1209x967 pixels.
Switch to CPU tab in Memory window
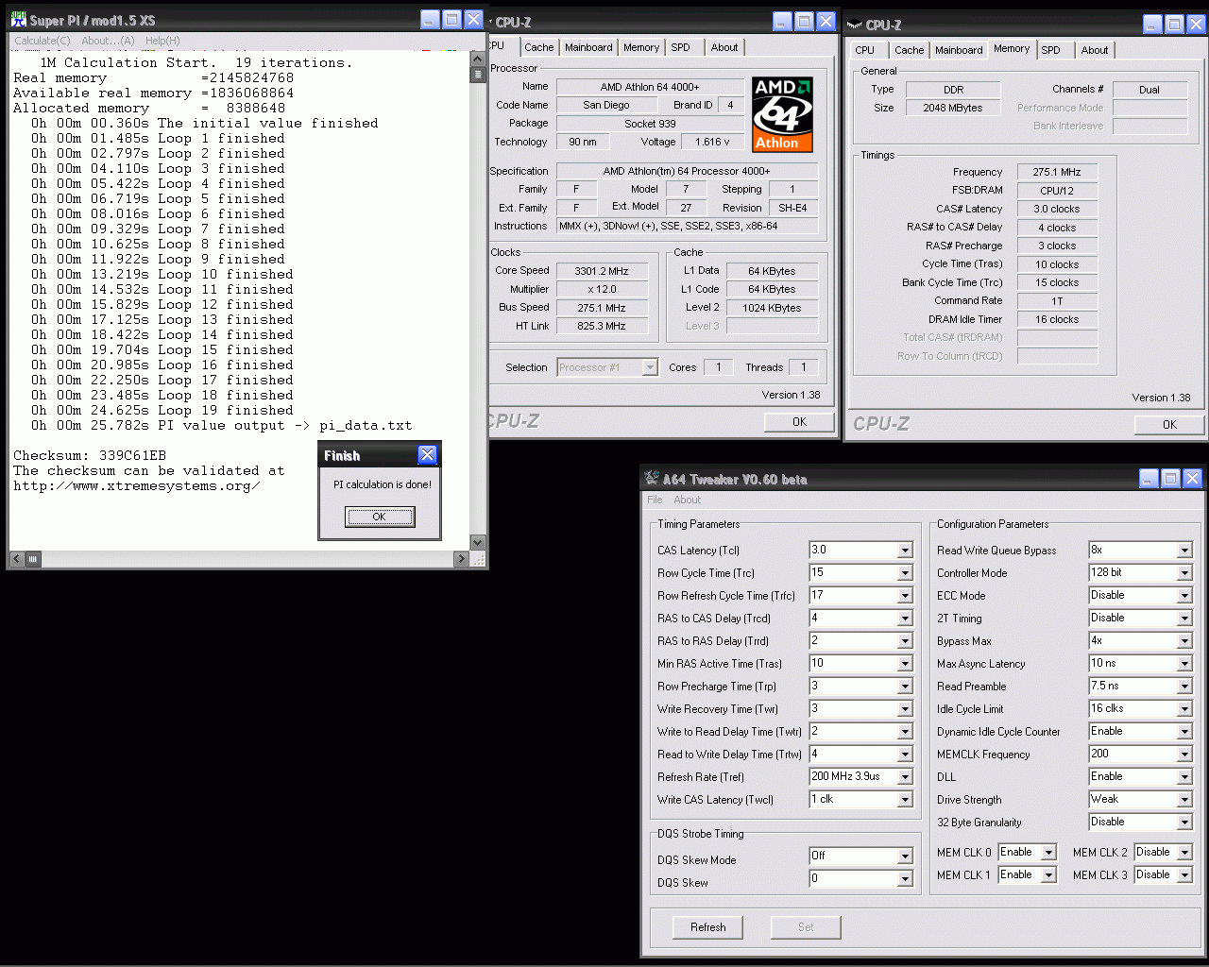[865, 50]
